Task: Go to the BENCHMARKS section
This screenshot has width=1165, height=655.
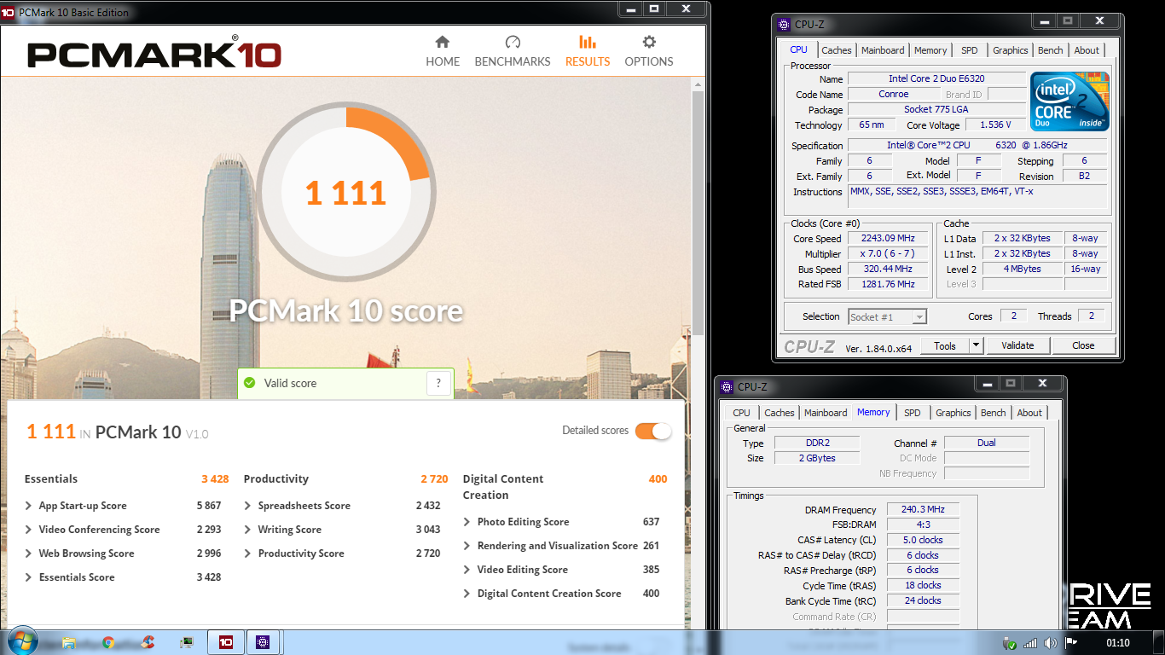Action: coord(513,51)
